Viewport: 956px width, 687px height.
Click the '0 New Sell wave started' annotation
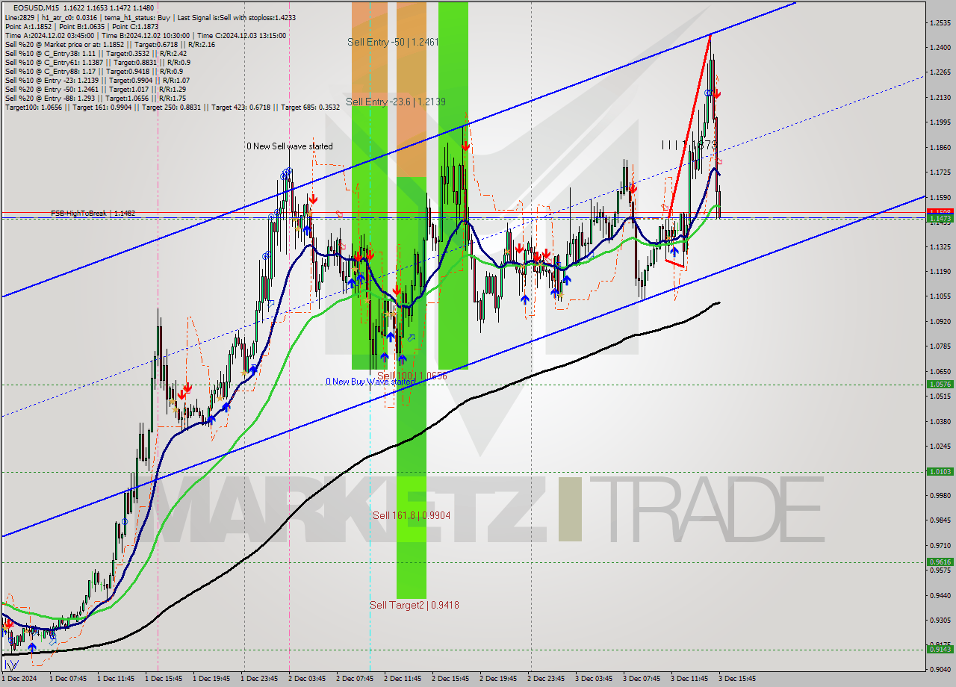[x=290, y=146]
